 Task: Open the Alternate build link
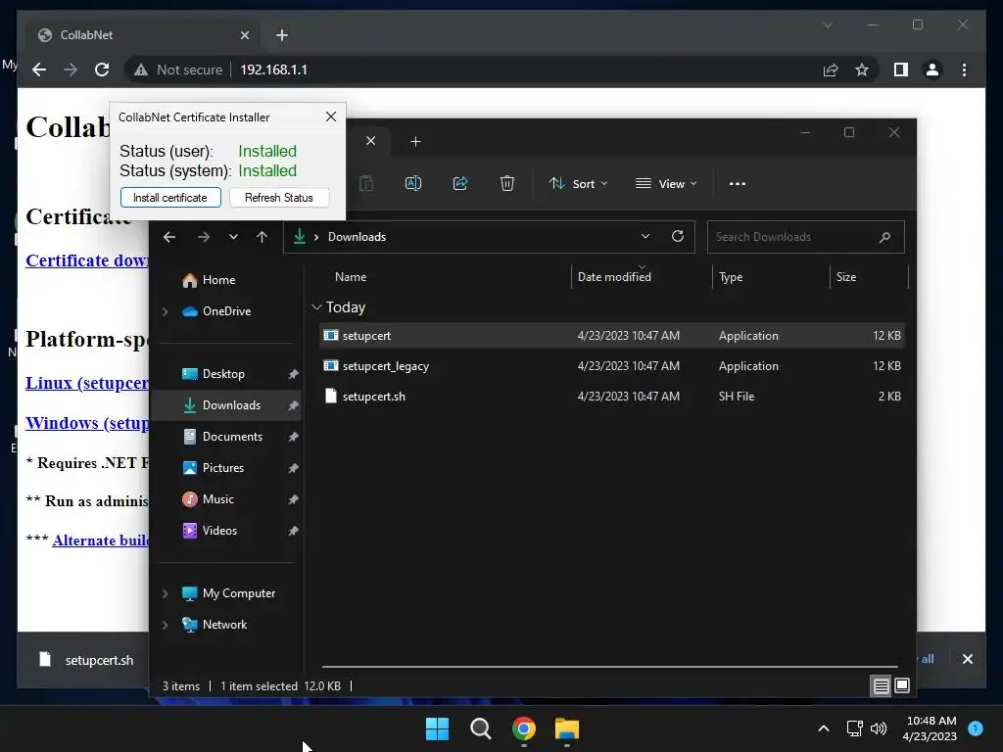[101, 540]
